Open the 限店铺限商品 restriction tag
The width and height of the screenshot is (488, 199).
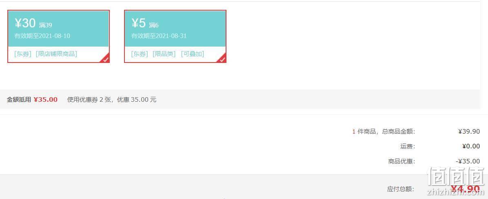click(x=56, y=54)
